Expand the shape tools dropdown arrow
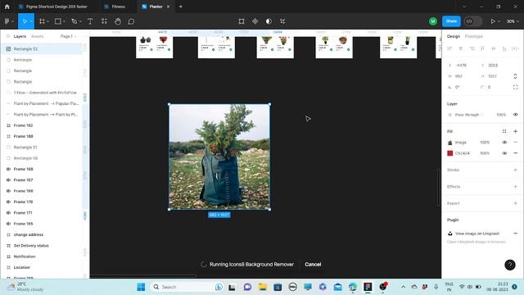The height and width of the screenshot is (295, 524). [64, 21]
